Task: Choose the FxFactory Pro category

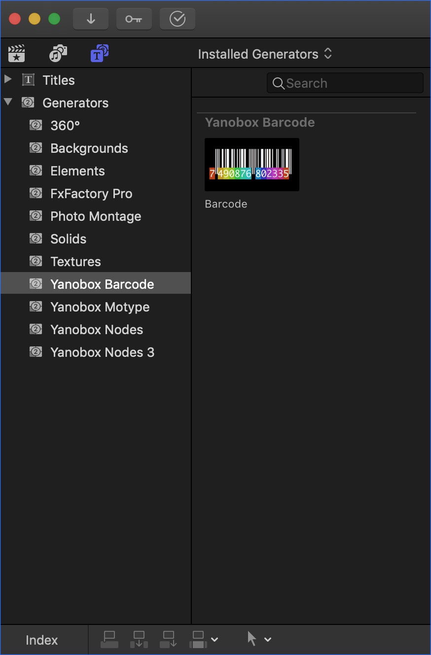Action: [x=91, y=194]
